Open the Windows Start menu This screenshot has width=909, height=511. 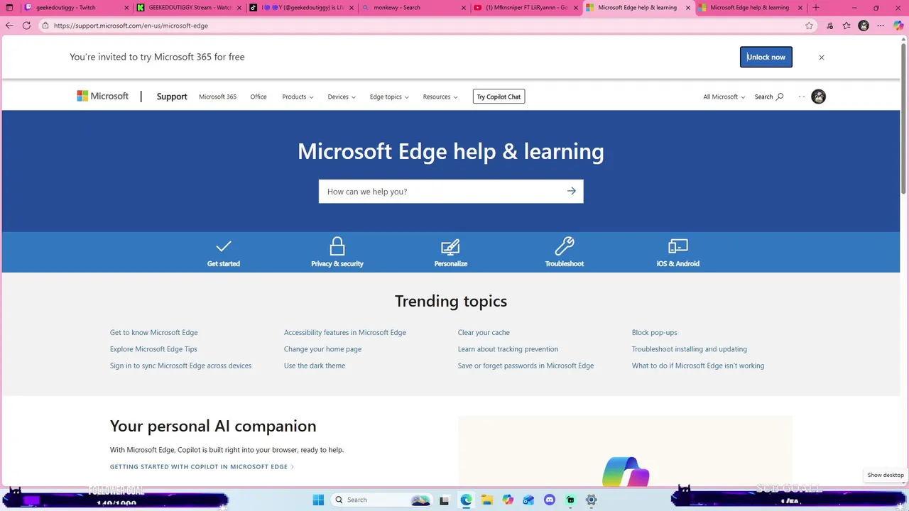coord(318,500)
